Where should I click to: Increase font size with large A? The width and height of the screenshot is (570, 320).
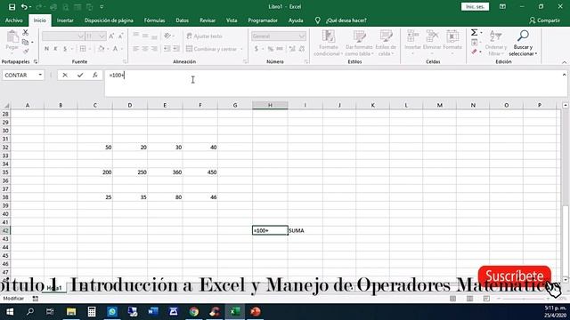pos(111,36)
